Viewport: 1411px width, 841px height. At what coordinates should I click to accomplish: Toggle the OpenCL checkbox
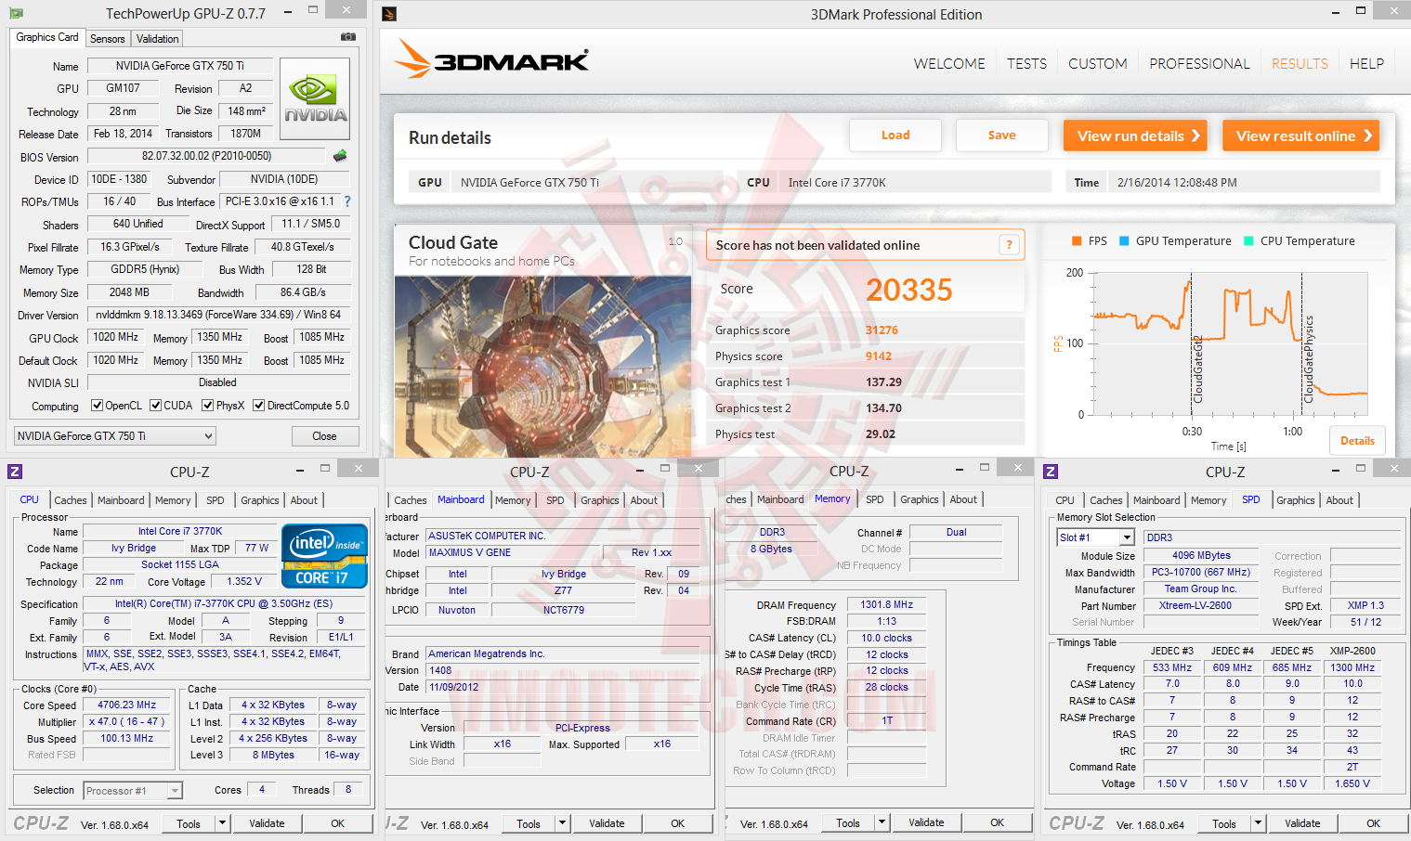tap(97, 406)
